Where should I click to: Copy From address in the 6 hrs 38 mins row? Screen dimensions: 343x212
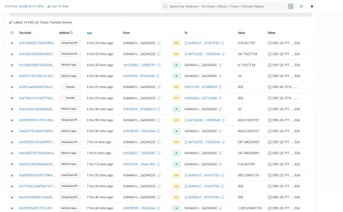(159, 109)
